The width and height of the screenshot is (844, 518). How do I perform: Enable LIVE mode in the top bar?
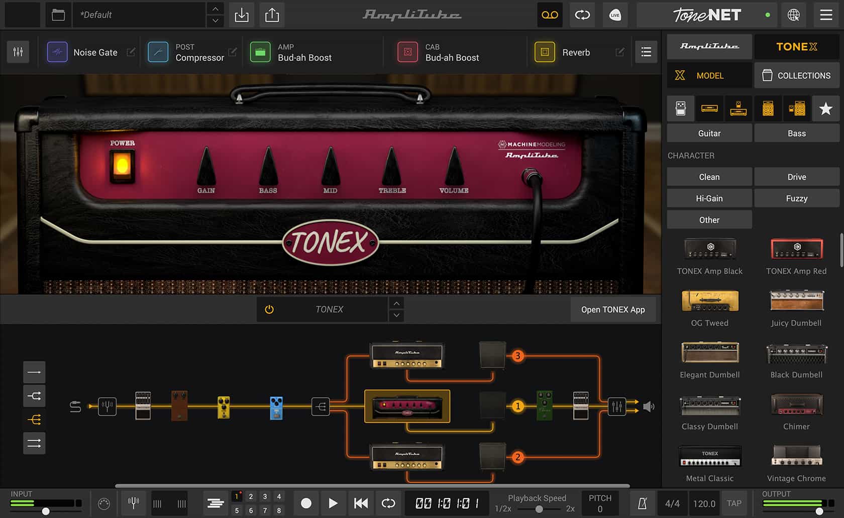(615, 15)
